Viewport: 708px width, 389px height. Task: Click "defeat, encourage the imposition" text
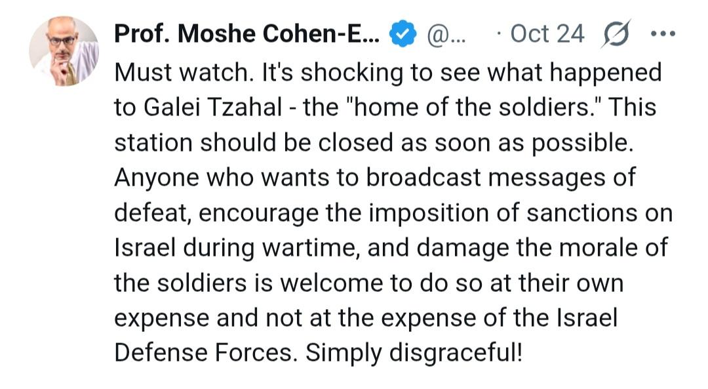[x=282, y=214]
